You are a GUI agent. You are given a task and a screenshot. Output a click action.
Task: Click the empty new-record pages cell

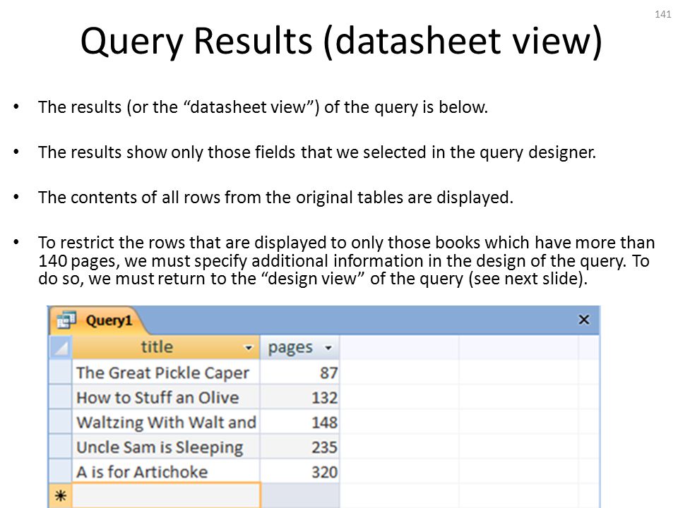tap(300, 495)
